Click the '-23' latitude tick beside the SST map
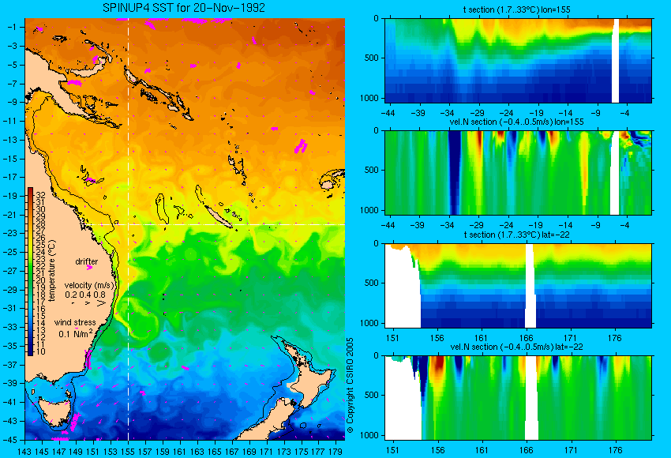 pyautogui.click(x=10, y=233)
